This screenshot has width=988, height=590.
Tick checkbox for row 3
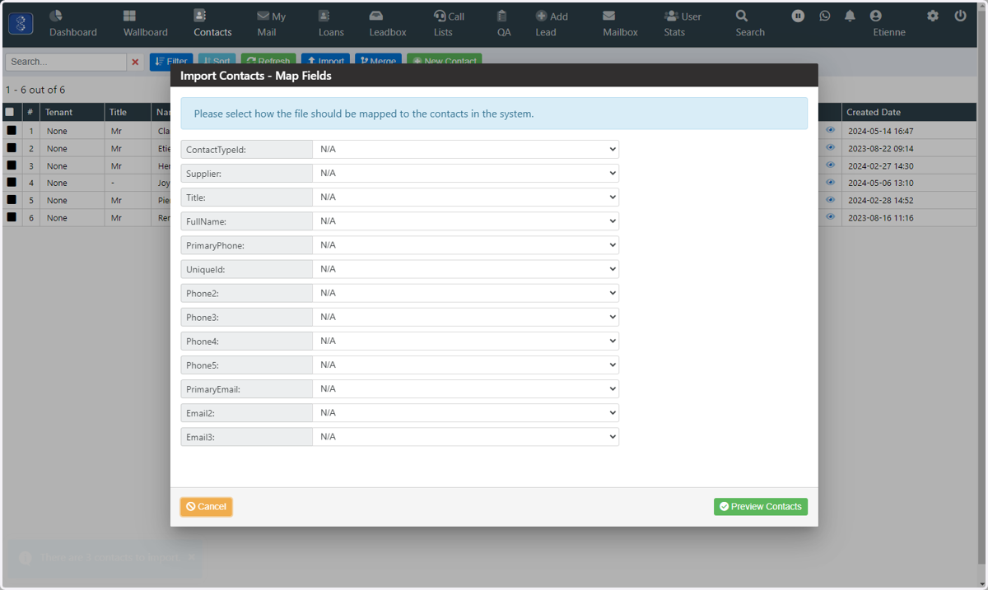pyautogui.click(x=12, y=165)
